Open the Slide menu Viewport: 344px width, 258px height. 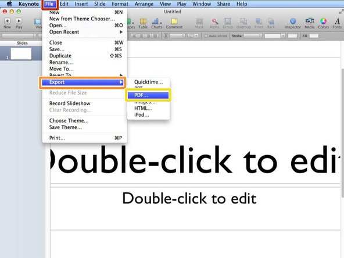(x=100, y=4)
